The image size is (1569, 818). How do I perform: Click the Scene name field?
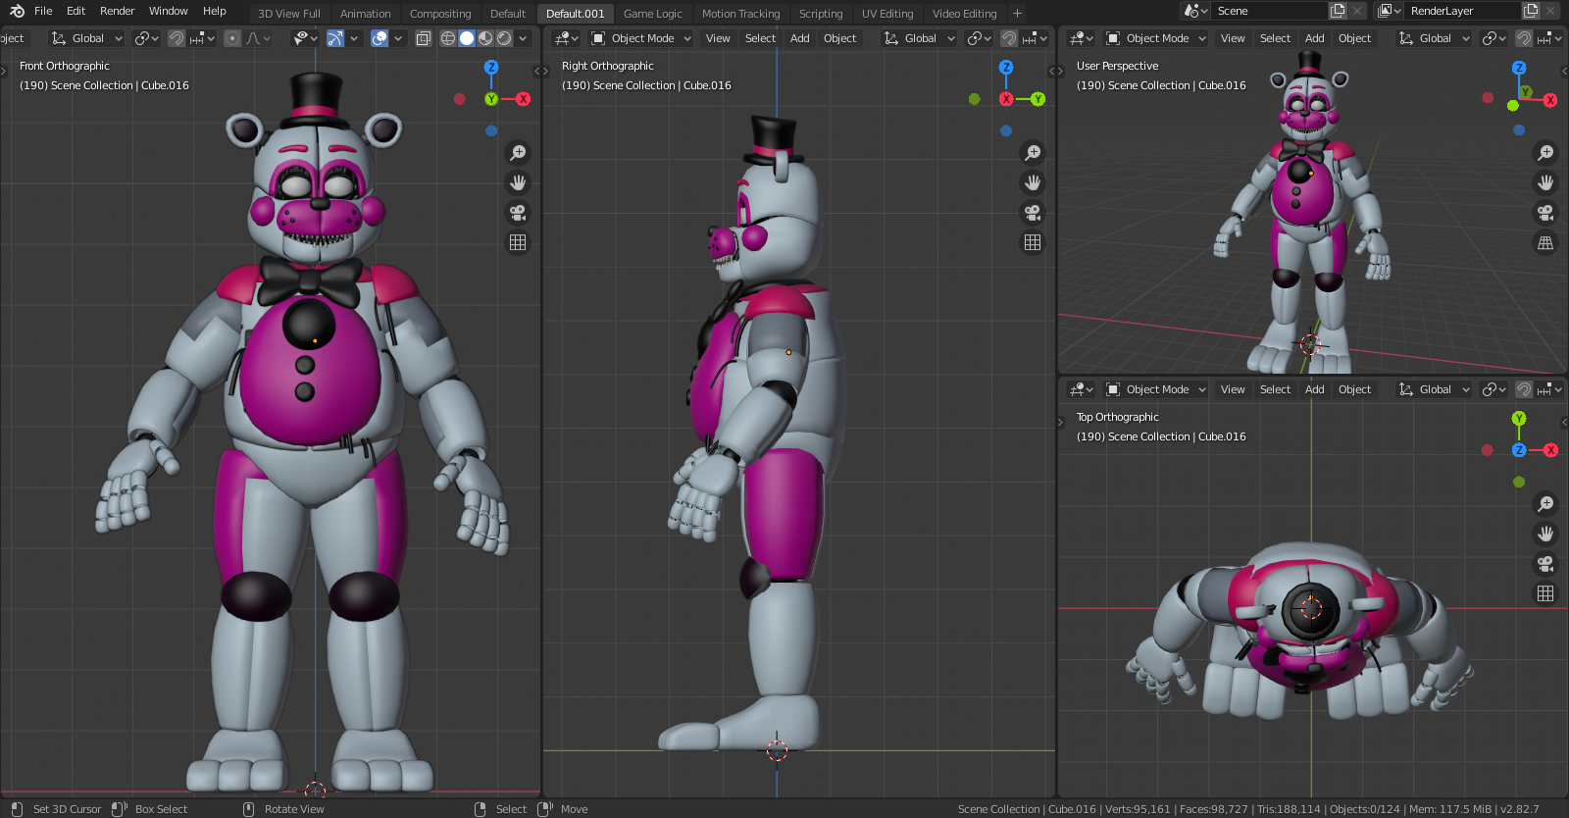pos(1270,11)
